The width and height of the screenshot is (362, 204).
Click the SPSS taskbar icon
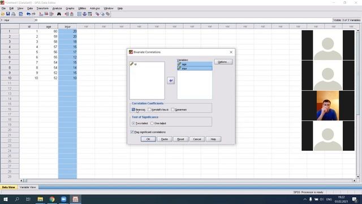pos(75,199)
